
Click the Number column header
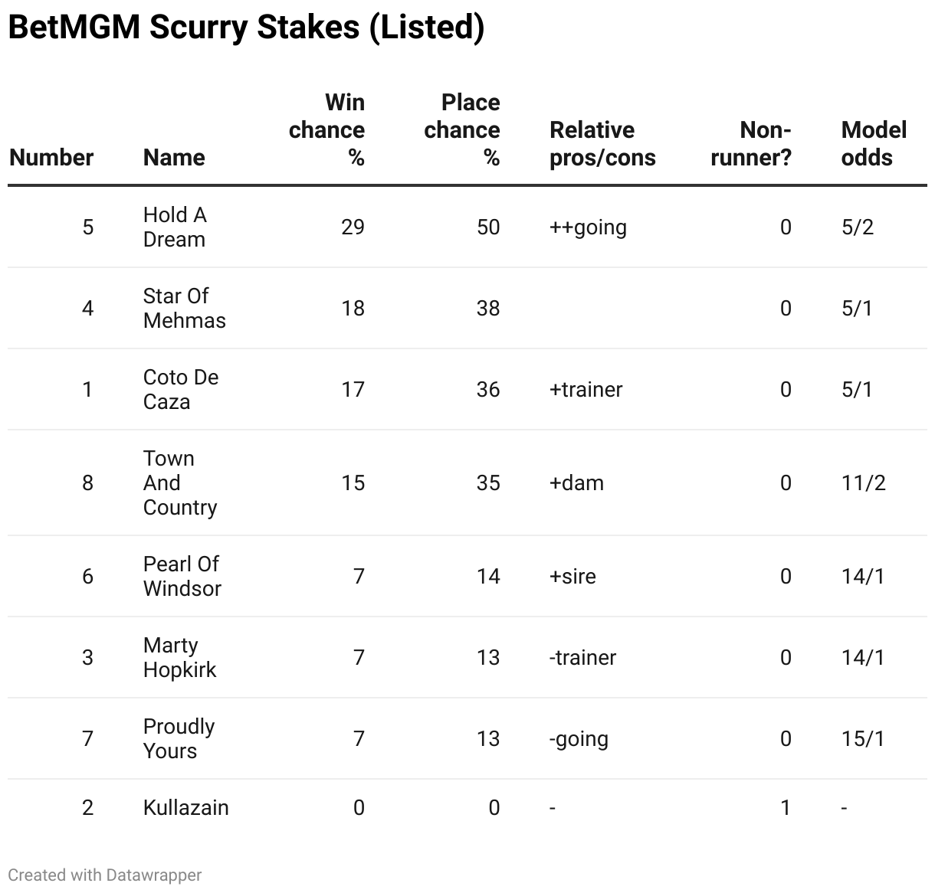[x=51, y=158]
